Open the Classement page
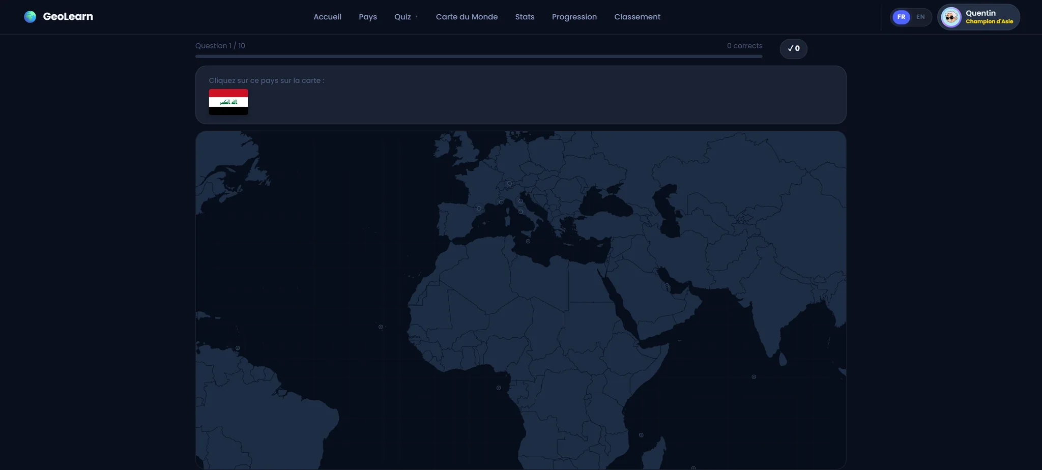1042x470 pixels. click(637, 17)
